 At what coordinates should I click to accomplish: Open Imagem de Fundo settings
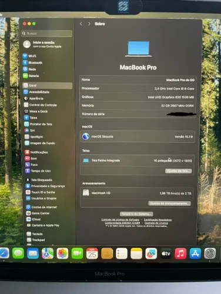[40, 143]
